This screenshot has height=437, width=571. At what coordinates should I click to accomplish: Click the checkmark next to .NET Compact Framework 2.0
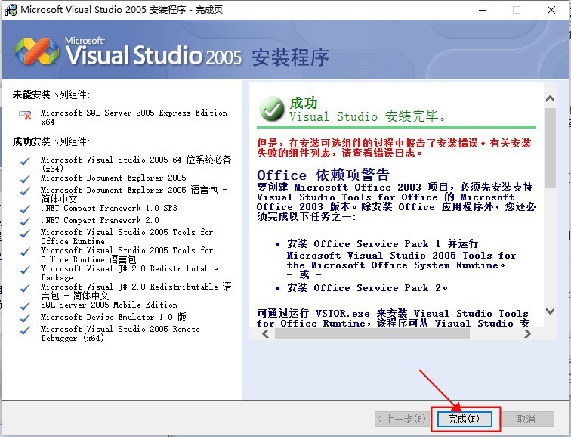(26, 221)
